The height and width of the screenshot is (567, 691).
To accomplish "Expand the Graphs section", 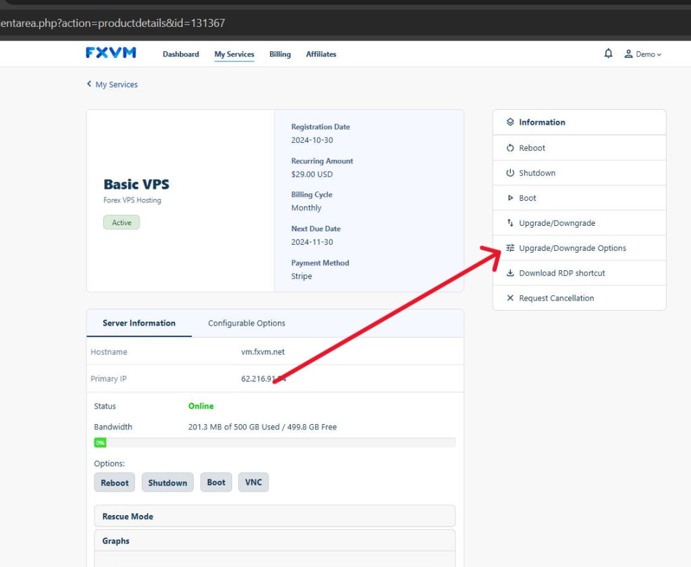I will pyautogui.click(x=275, y=541).
